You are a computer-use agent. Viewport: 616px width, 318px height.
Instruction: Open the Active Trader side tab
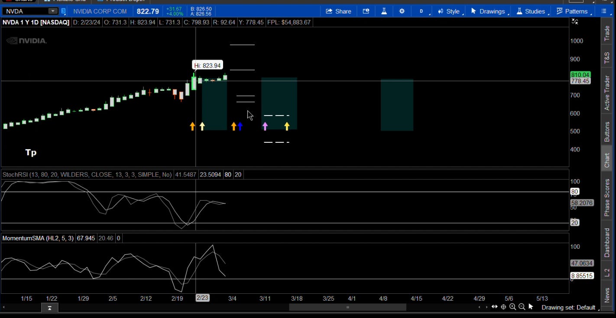coord(607,93)
